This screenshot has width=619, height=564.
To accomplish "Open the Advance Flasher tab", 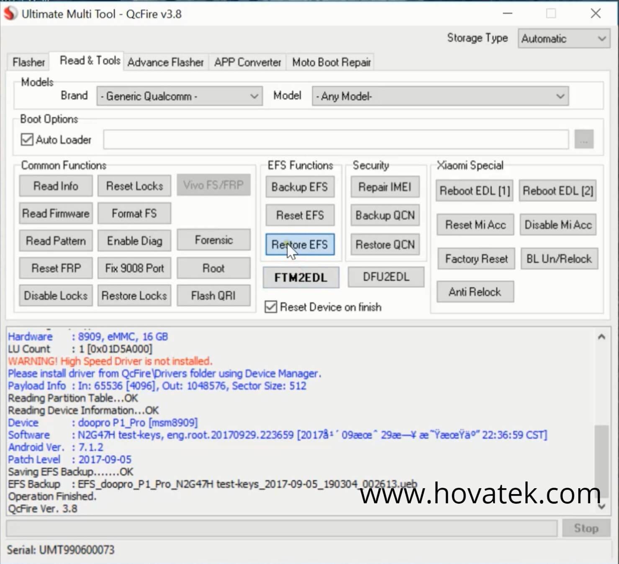I will coord(165,62).
